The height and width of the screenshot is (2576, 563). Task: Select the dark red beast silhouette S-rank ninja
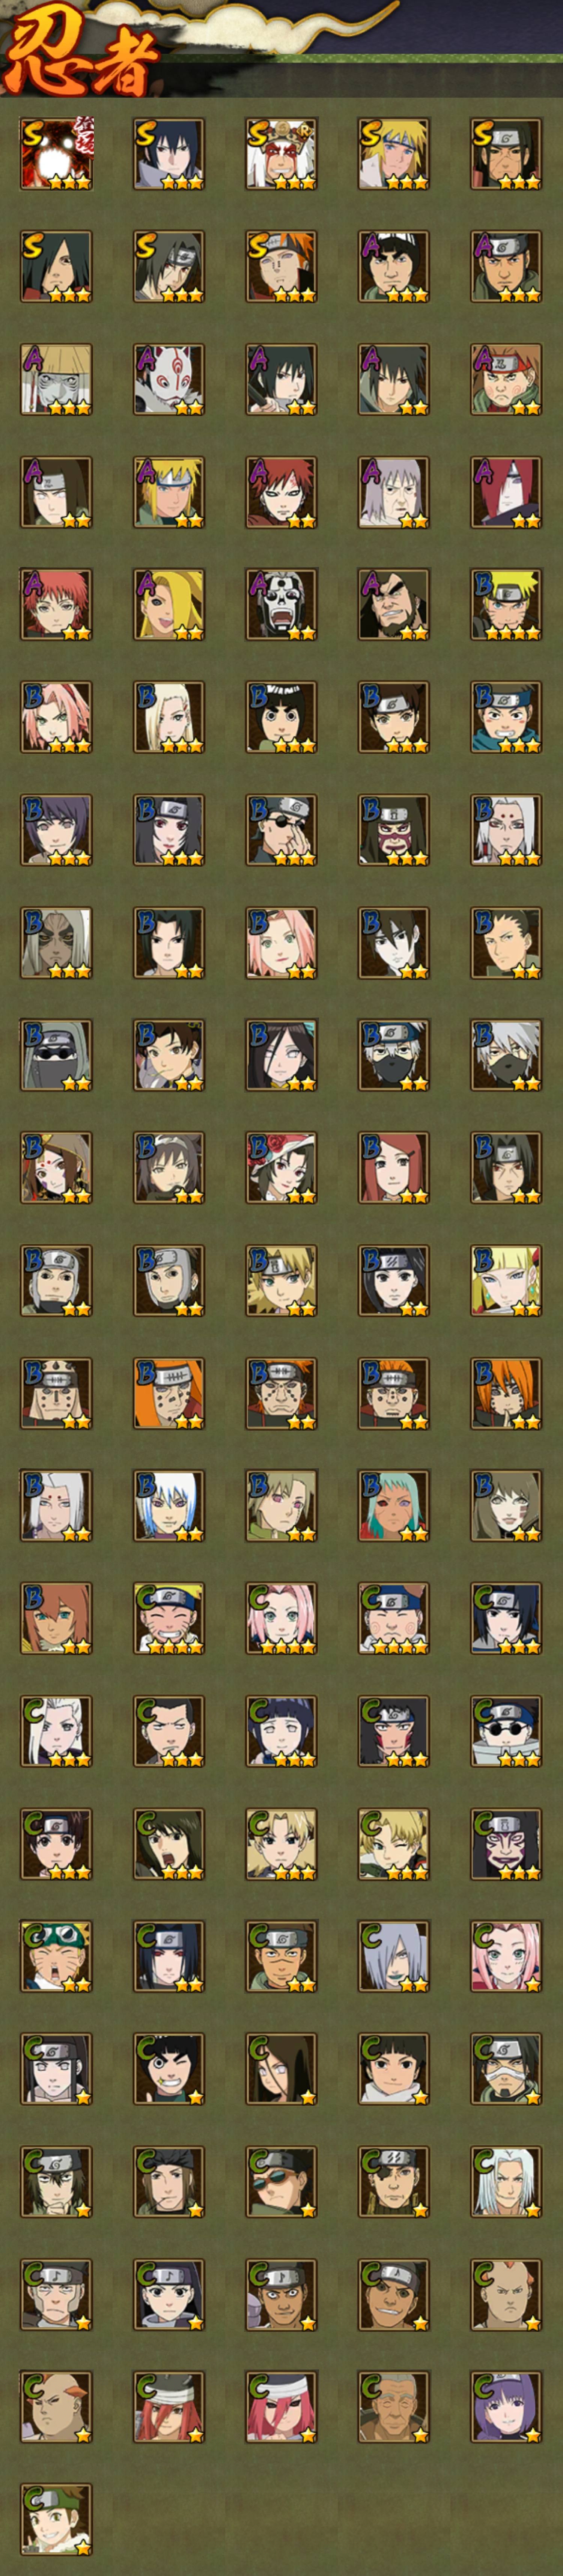click(x=56, y=154)
